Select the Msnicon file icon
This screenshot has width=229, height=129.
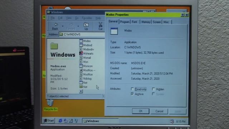click(x=81, y=66)
